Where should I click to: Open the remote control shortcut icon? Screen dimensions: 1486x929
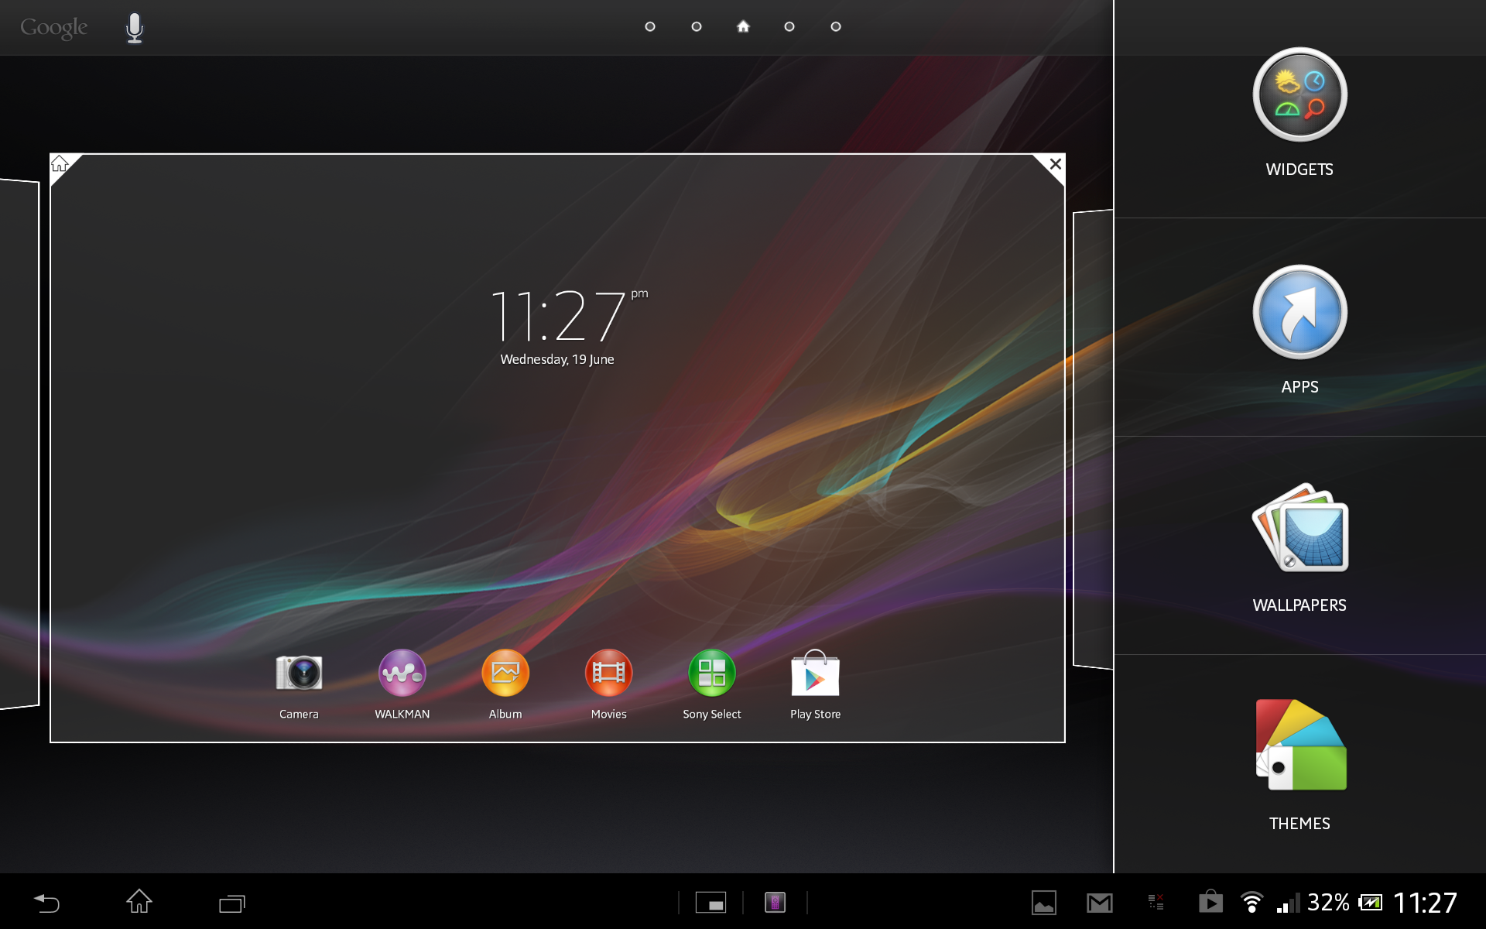tap(775, 903)
